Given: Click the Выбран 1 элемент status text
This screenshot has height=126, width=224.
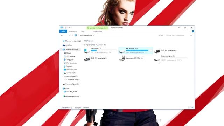Looking at the screenshot, I should [82, 107].
